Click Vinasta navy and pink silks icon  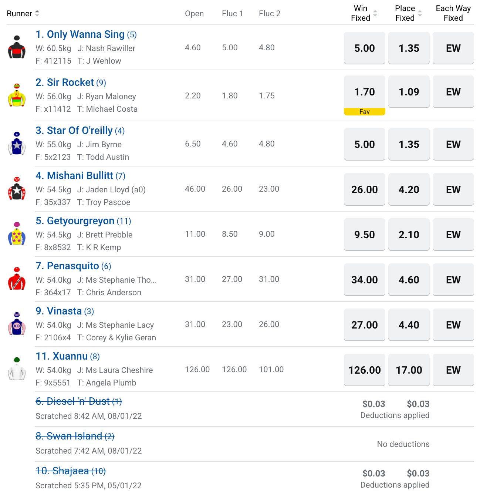pos(17,324)
